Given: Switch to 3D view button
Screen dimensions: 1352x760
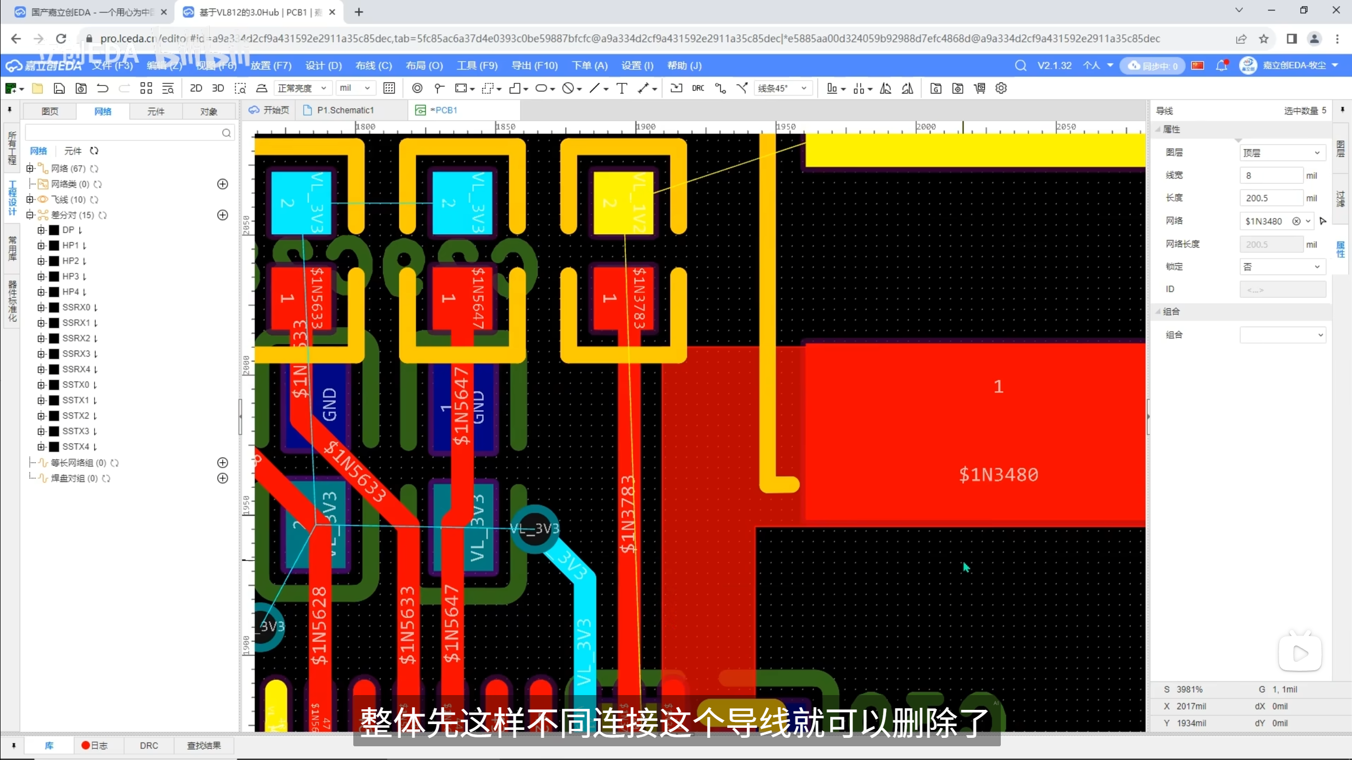Looking at the screenshot, I should tap(218, 88).
